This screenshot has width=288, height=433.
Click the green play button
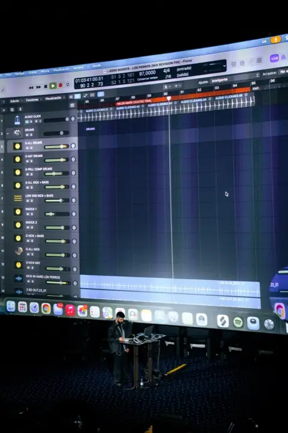(x=53, y=86)
